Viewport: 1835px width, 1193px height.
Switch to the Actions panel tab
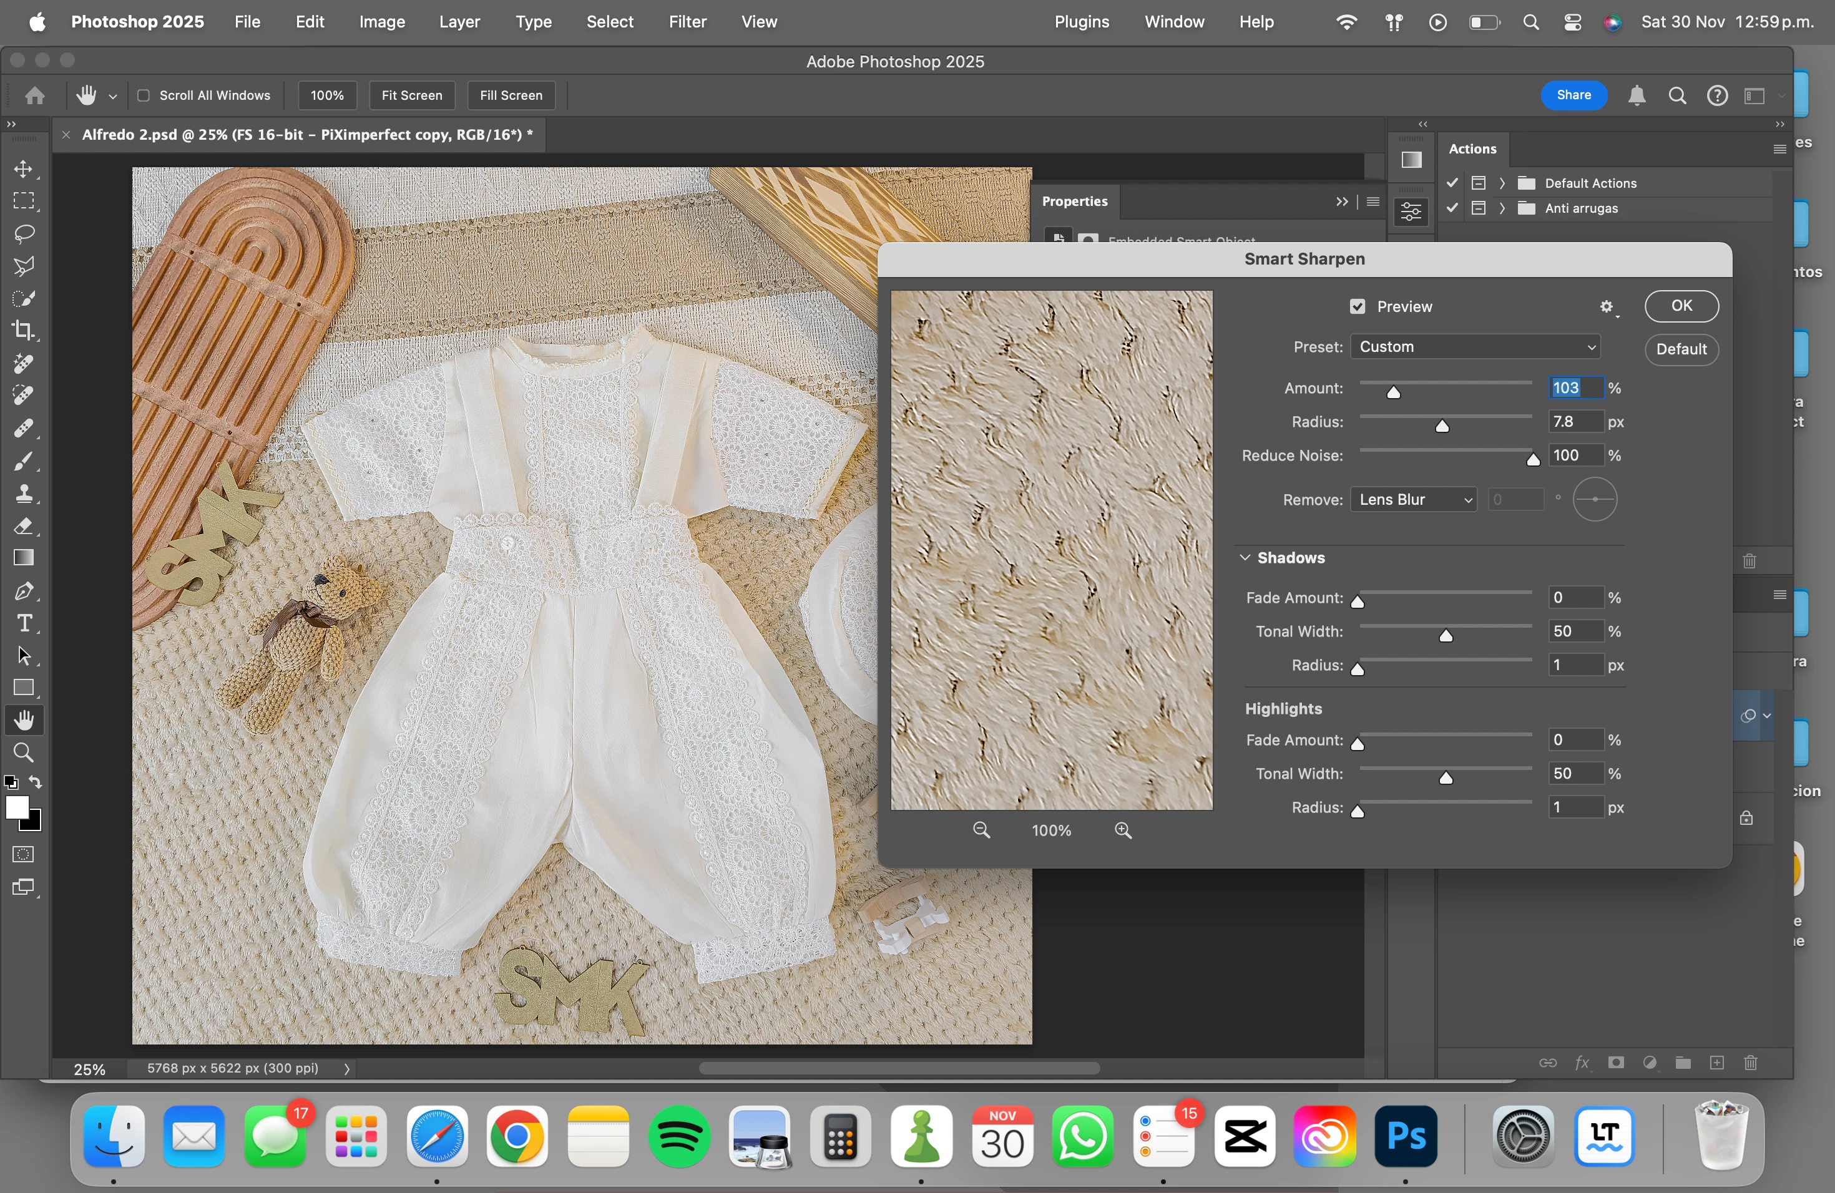coord(1472,149)
